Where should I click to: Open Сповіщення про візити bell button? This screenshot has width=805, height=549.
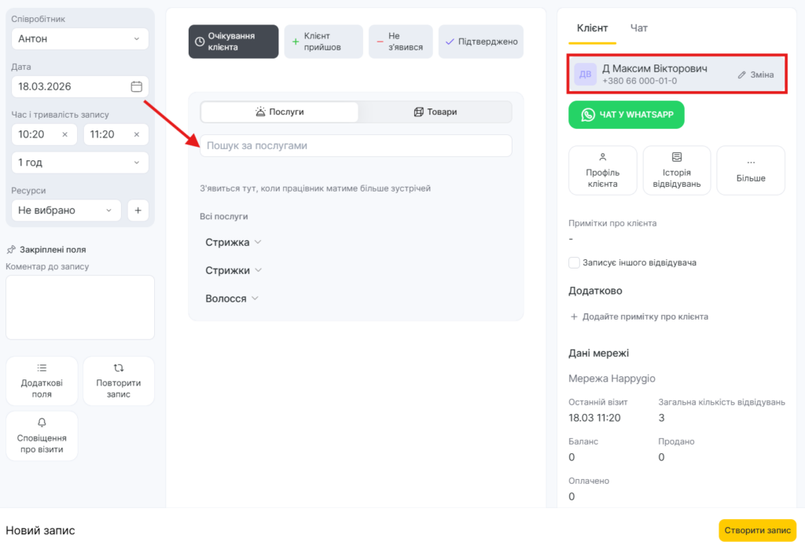(x=42, y=435)
